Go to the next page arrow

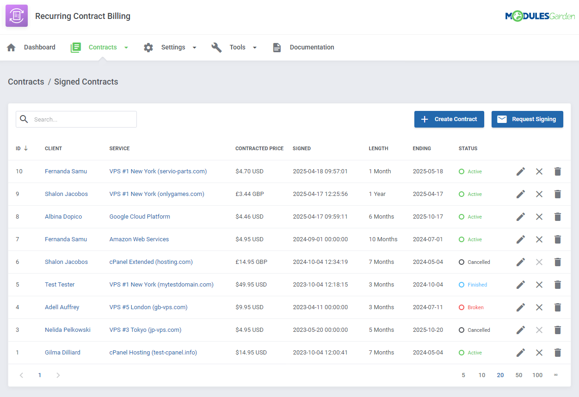pos(58,375)
